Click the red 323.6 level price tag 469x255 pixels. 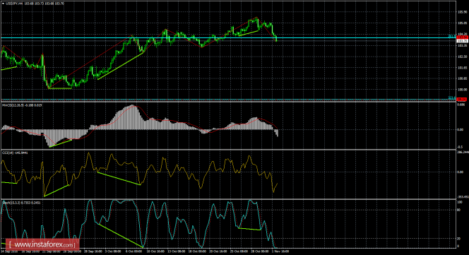click(463, 99)
